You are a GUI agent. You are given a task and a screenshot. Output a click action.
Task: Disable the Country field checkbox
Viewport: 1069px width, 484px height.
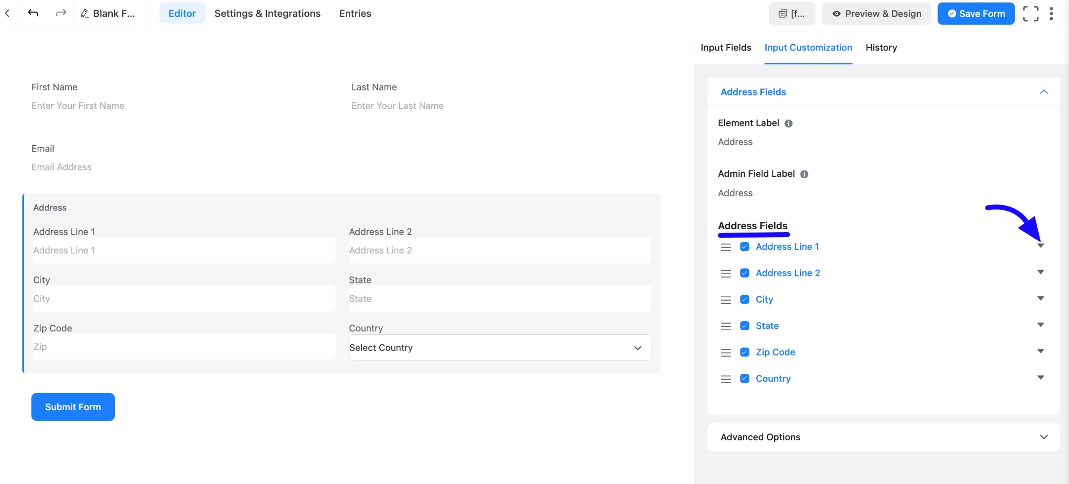click(745, 379)
